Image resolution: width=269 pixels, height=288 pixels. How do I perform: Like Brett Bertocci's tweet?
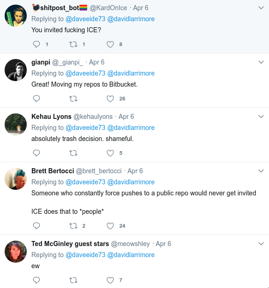[110, 226]
